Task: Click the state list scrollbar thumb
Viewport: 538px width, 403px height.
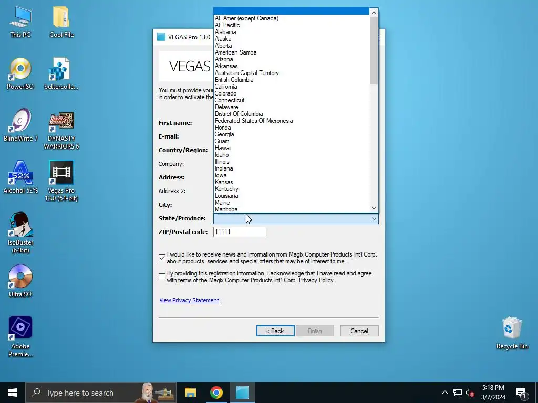Action: 374,50
